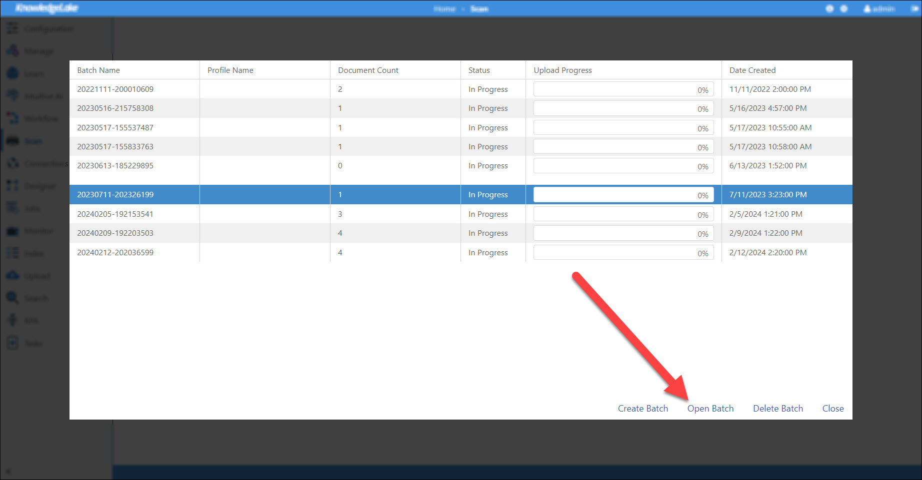Click the Configuration icon in the sidebar
Viewport: 922px width, 480px height.
tap(12, 29)
